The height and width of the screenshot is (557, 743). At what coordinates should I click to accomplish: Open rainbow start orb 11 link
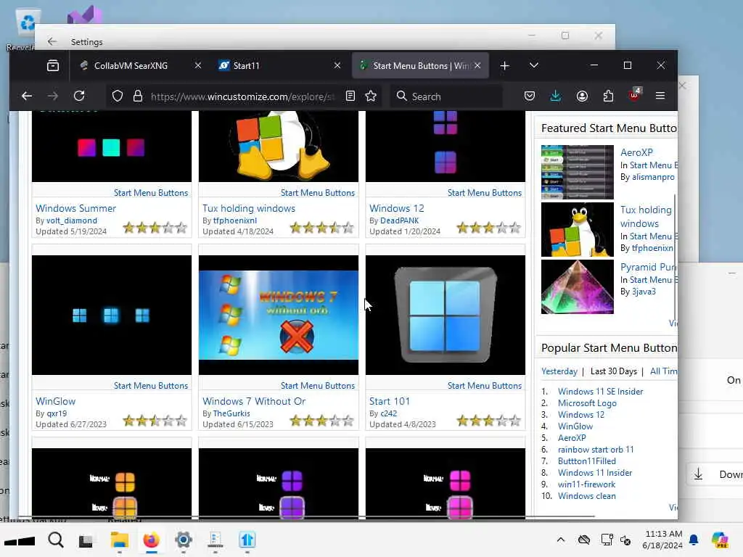(x=596, y=450)
